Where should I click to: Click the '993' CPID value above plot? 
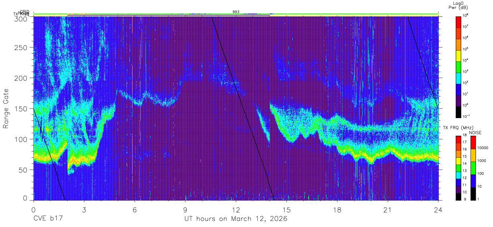click(236, 12)
